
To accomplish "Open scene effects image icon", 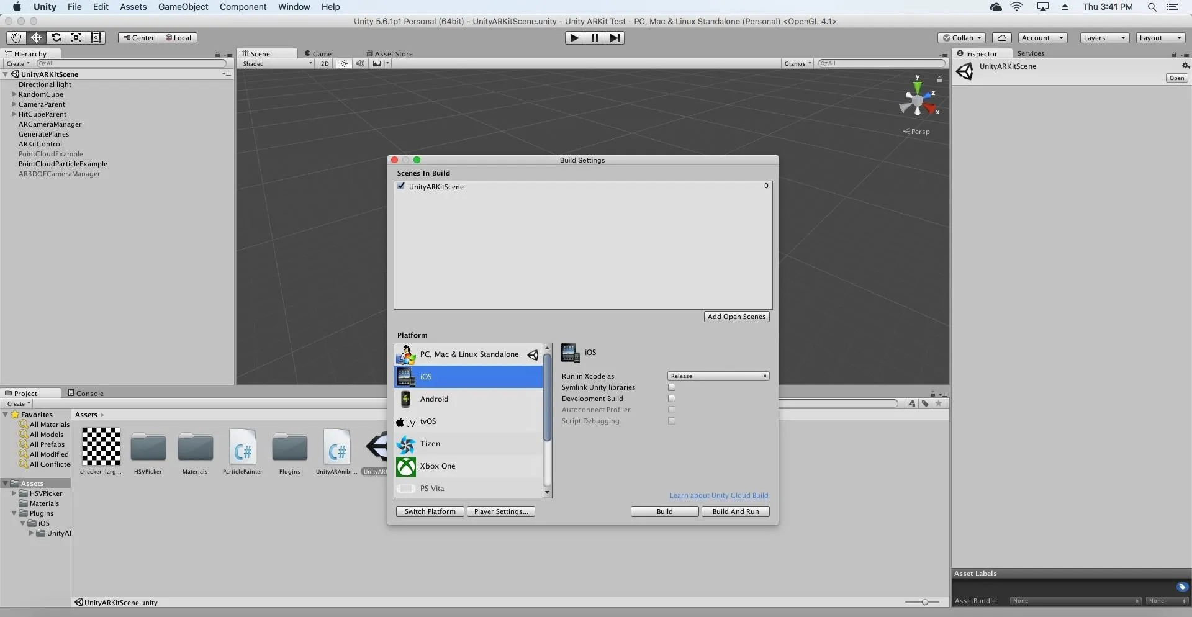I will point(377,63).
